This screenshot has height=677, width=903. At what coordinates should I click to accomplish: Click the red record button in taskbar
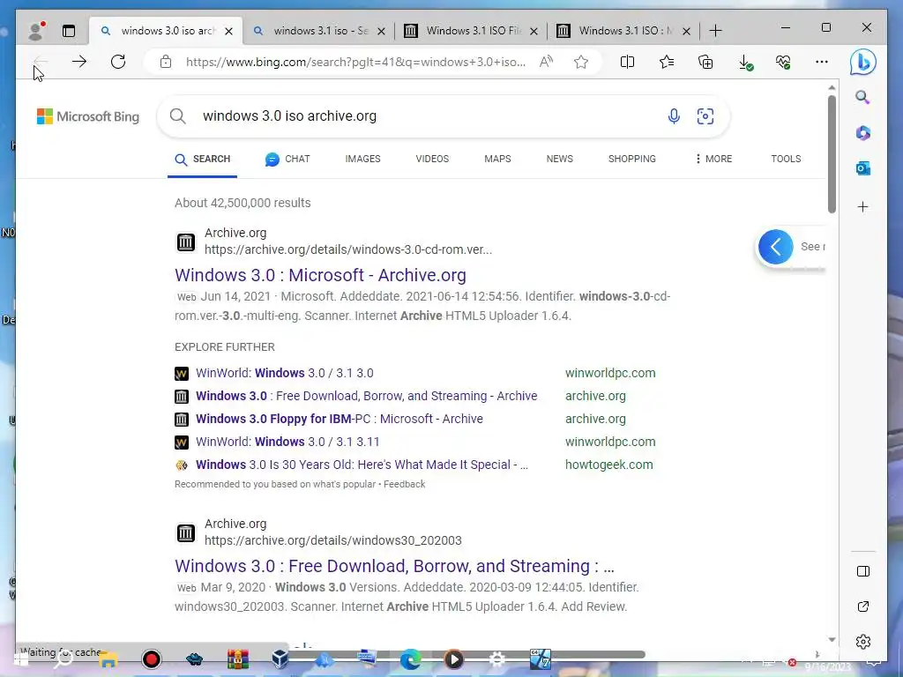[152, 659]
